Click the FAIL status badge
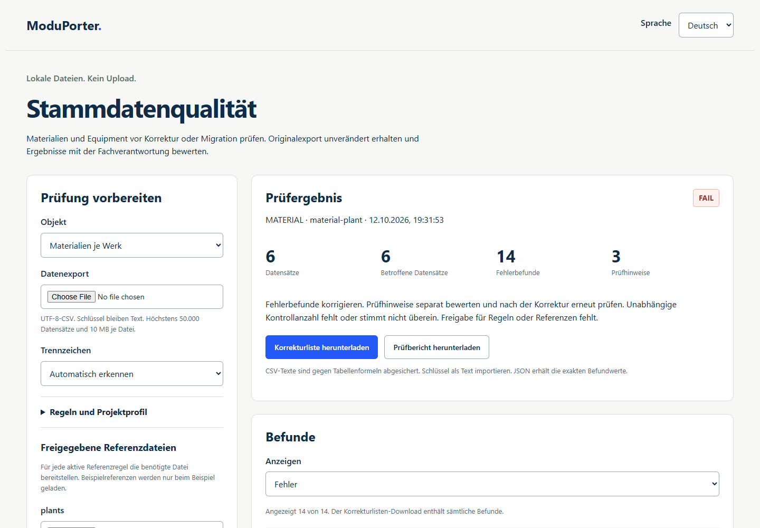This screenshot has width=760, height=528. pyautogui.click(x=706, y=198)
